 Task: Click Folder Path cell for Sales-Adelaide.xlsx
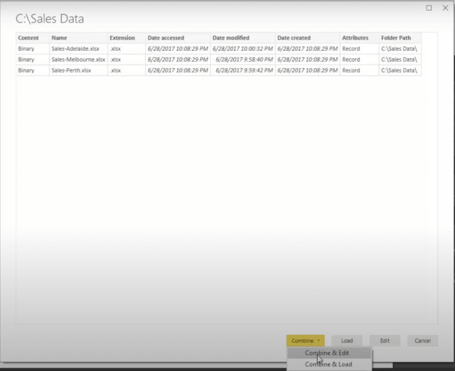(x=400, y=49)
